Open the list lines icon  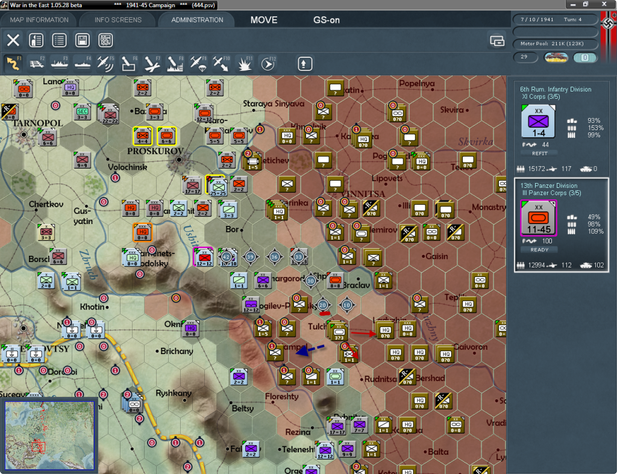59,40
